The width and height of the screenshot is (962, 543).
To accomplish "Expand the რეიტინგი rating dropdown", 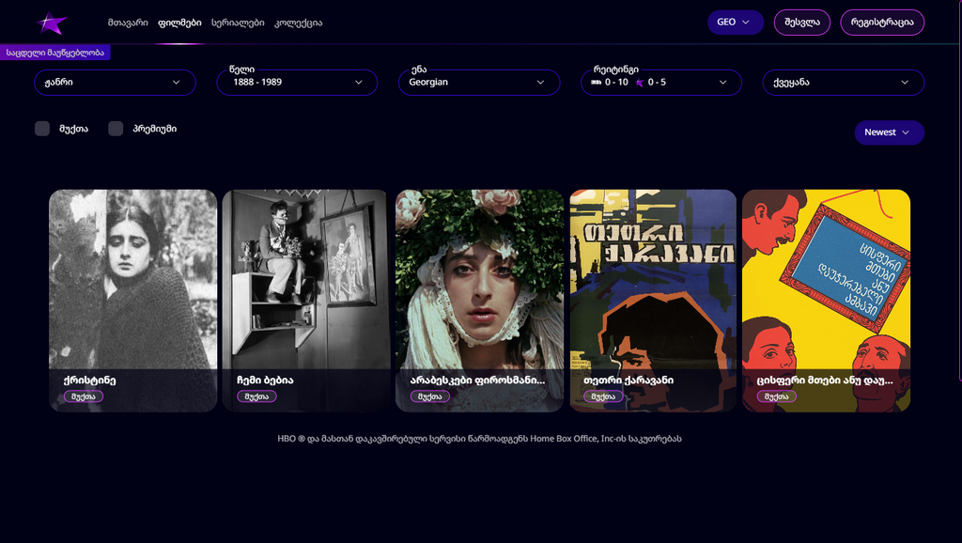I will 660,83.
